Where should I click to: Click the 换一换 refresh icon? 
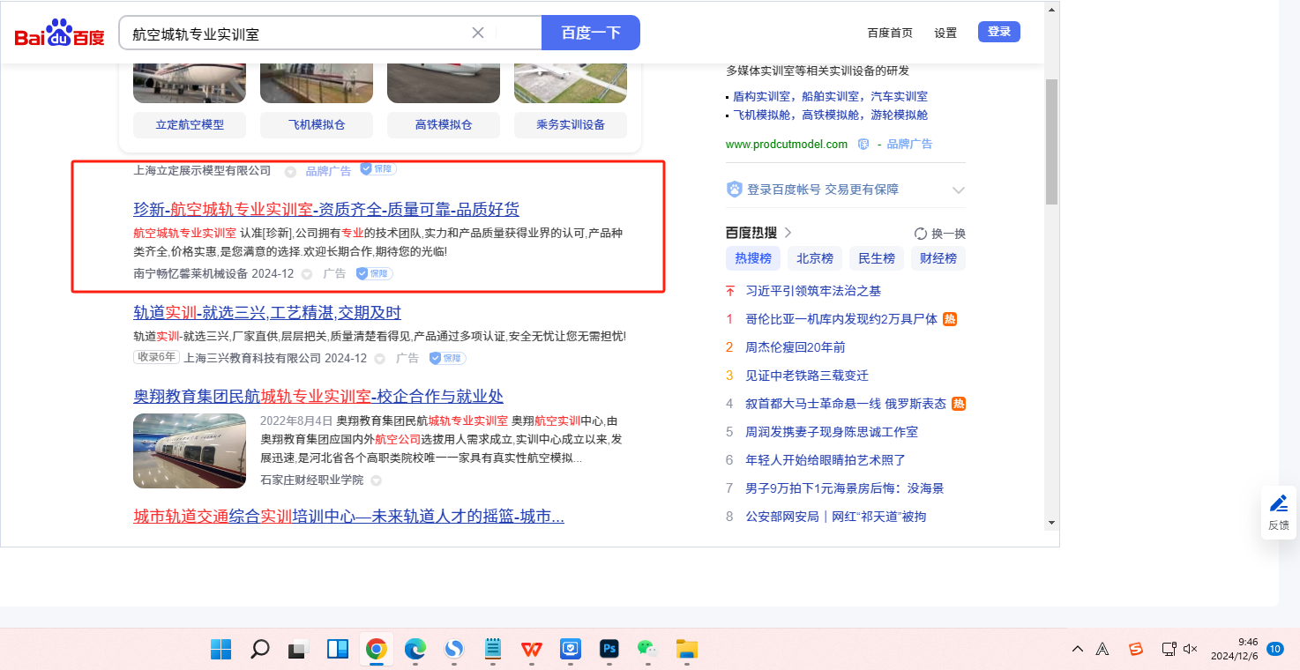[921, 234]
